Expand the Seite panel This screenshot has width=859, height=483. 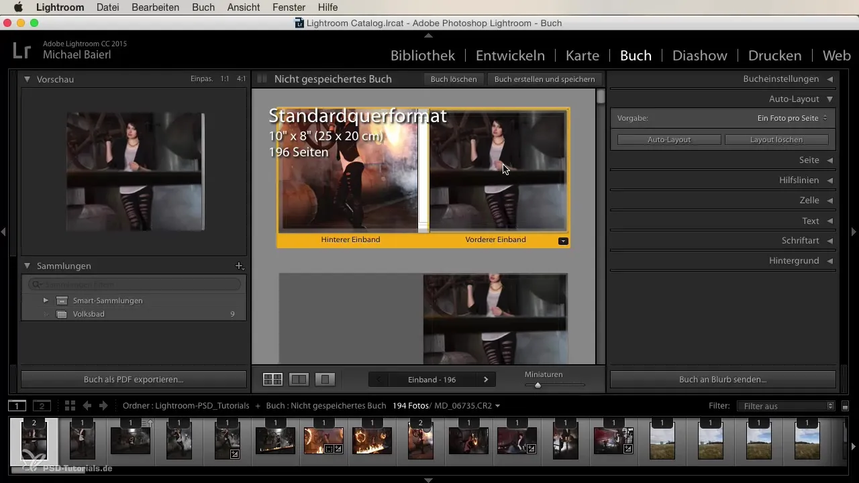tap(829, 160)
